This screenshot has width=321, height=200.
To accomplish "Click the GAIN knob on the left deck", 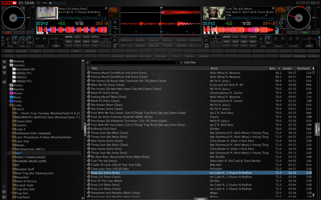I will (x=115, y=23).
